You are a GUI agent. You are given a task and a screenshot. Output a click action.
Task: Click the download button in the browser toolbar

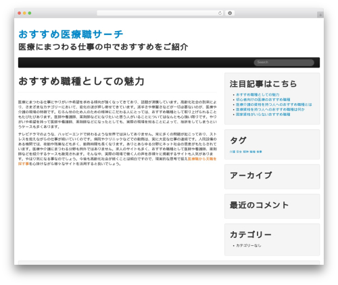pos(230,13)
